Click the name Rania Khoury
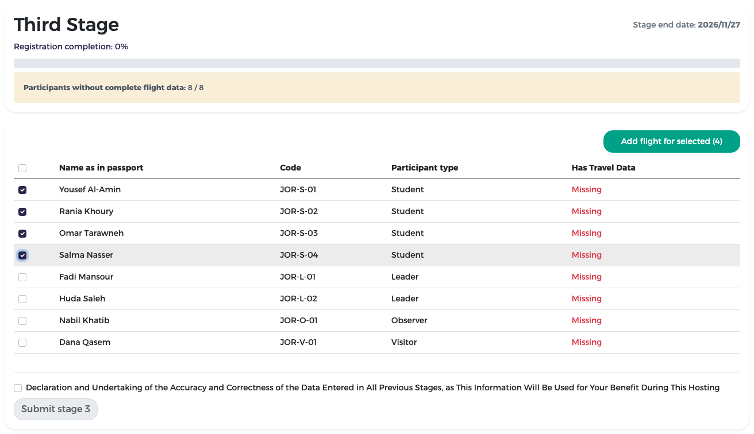754x434 pixels. (x=86, y=211)
